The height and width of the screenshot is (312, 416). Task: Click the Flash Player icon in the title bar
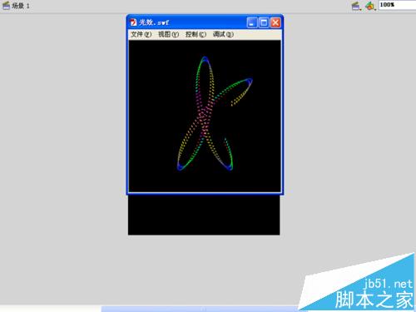pyautogui.click(x=133, y=22)
